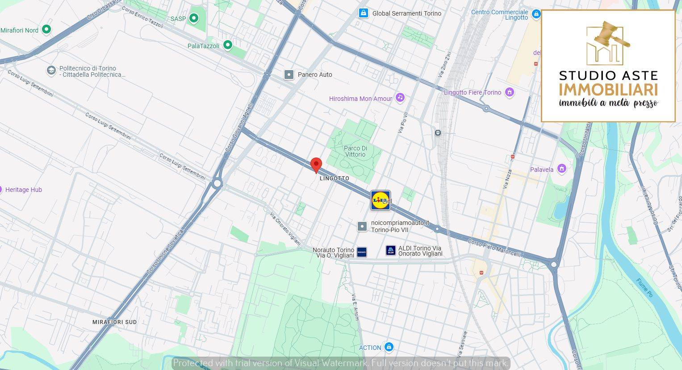This screenshot has height=370, width=682.
Task: Click the Politecnico di Torino Cittadella label
Action: coord(92,71)
